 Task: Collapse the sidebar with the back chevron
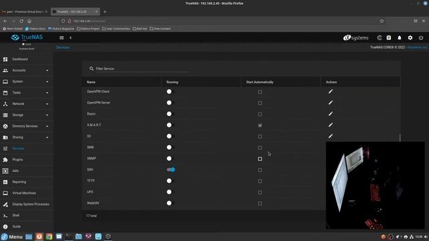tap(70, 37)
